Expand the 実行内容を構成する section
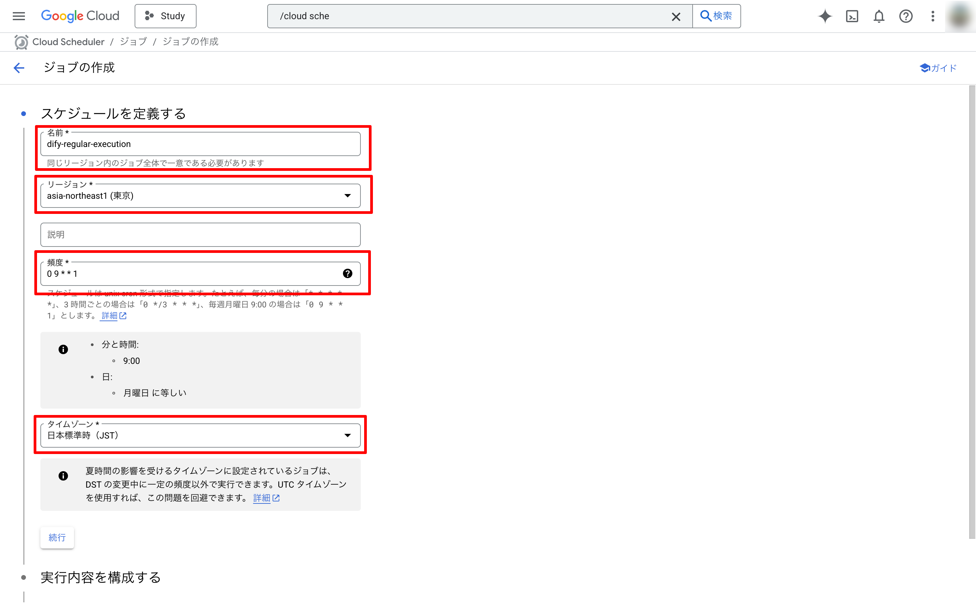Image resolution: width=976 pixels, height=604 pixels. [101, 577]
